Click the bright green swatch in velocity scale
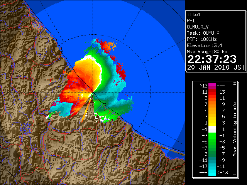Viewport: 247px width, 185px height. coord(212,135)
